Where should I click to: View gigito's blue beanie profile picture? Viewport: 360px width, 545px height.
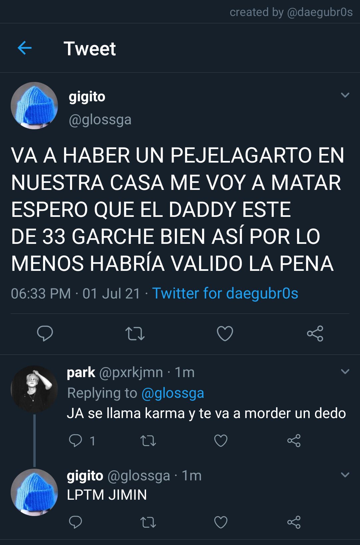click(x=34, y=106)
